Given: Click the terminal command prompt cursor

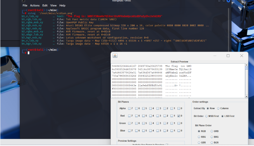Looking at the screenshot, I should [29, 53].
